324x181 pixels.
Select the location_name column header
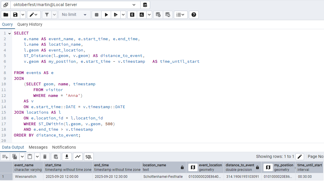(x=164, y=167)
